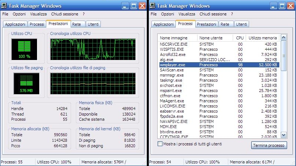Select the MDM.EXE process row
Image resolution: width=296 pixels, height=166 pixels.
tap(218, 127)
